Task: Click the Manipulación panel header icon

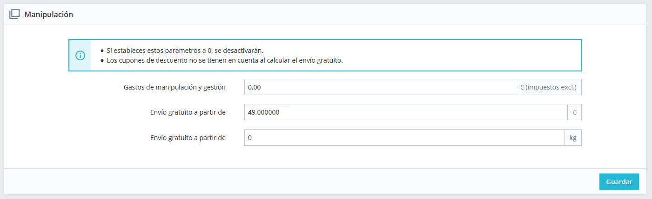Action: coord(14,14)
